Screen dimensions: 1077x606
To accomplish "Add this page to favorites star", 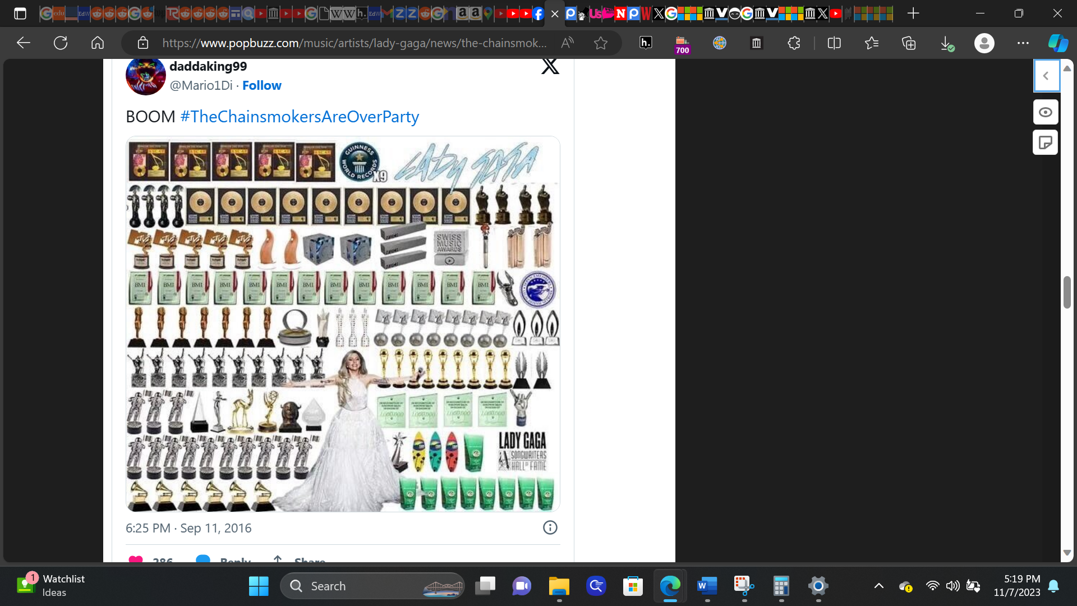I will click(601, 43).
